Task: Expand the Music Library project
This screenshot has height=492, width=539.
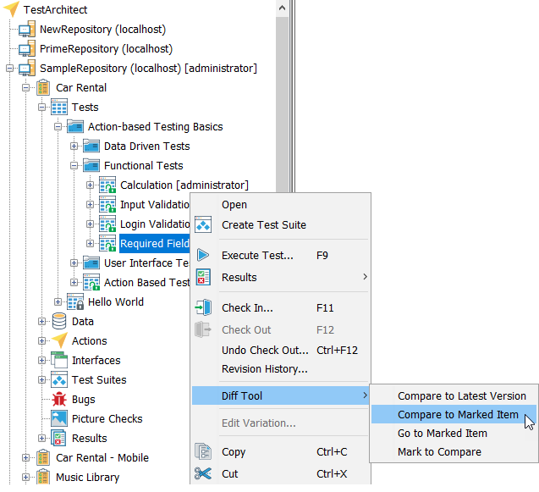Action: coord(25,478)
